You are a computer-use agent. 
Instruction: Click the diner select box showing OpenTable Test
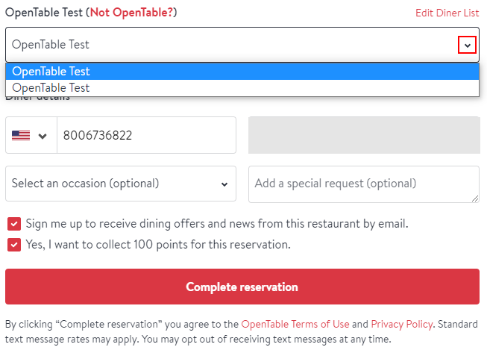coord(242,45)
